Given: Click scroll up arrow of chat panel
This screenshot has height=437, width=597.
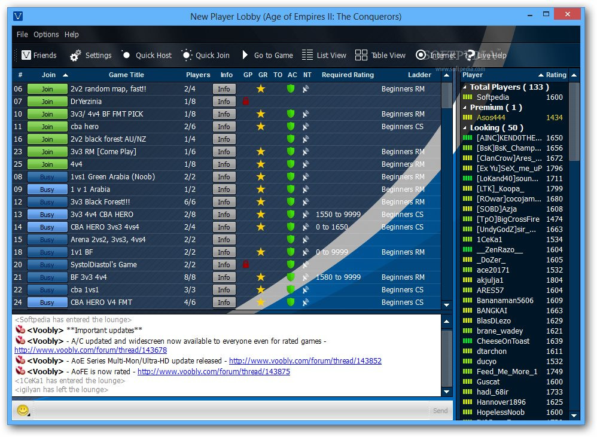Looking at the screenshot, I should (447, 322).
